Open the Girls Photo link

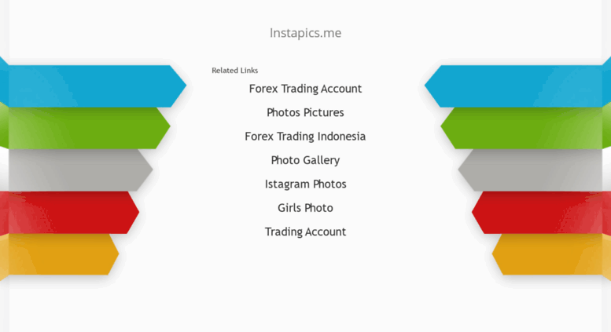pyautogui.click(x=305, y=208)
